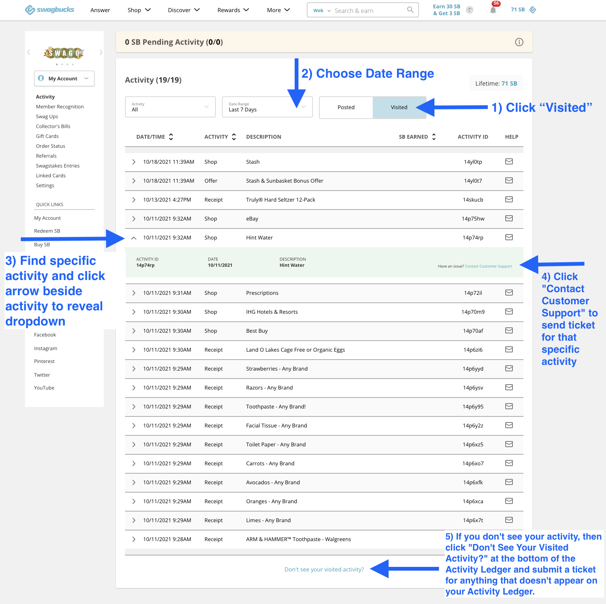Screen dimensions: 606x604
Task: Click Don't see your visited activity link
Action: click(x=324, y=570)
